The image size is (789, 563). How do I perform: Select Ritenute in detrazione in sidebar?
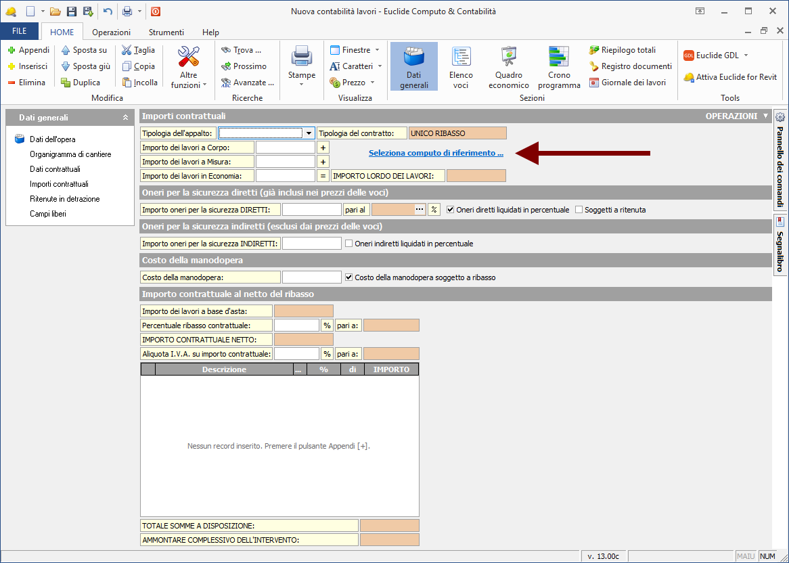tap(64, 199)
